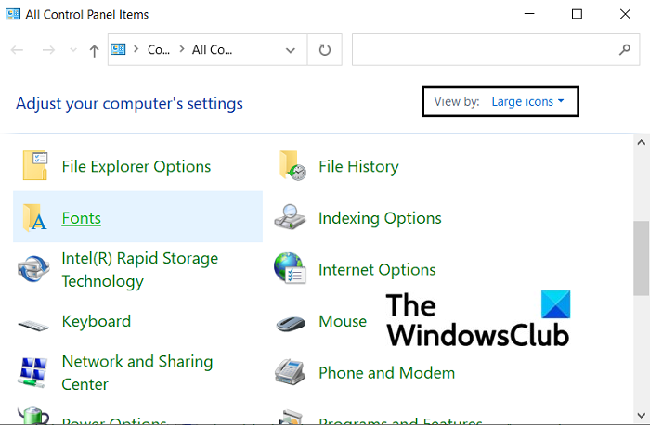The image size is (650, 425).
Task: Open the Fonts link
Action: (x=81, y=218)
